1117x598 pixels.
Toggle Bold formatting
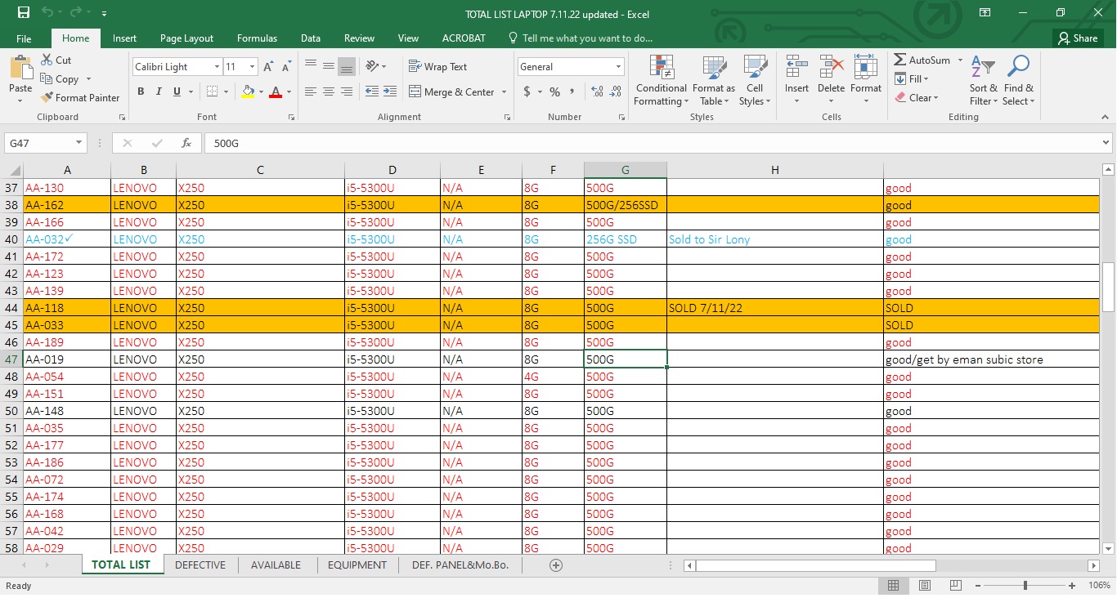tap(141, 92)
